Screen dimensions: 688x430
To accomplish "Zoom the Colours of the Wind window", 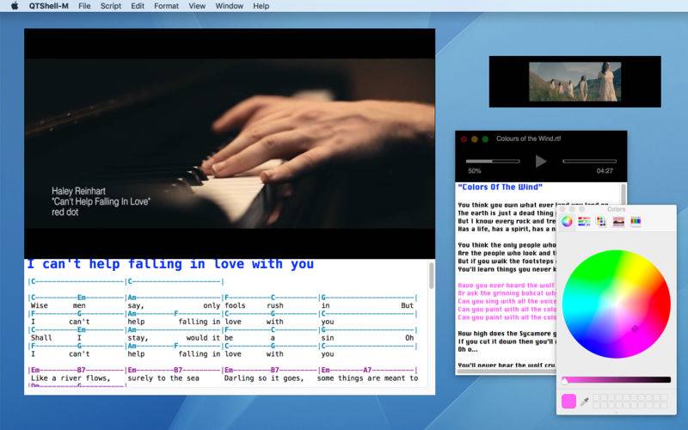I will (485, 139).
